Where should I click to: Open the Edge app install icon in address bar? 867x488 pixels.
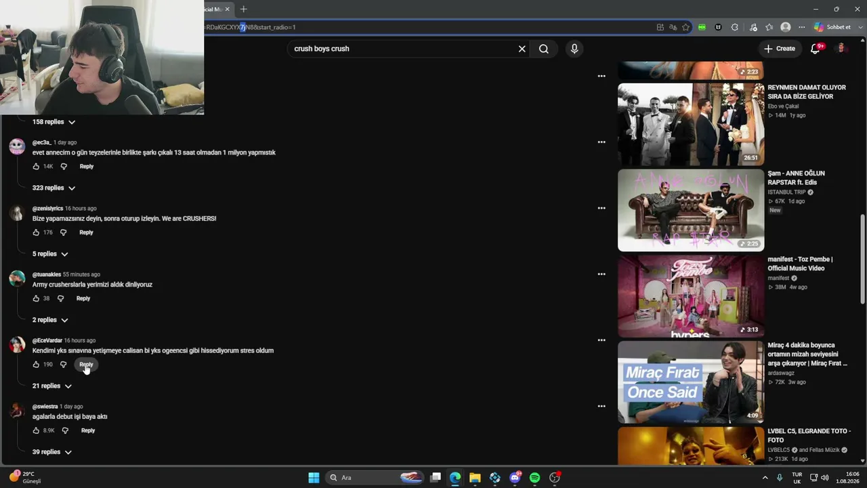tap(660, 27)
